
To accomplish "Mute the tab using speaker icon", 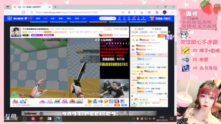I will tap(19, 7).
